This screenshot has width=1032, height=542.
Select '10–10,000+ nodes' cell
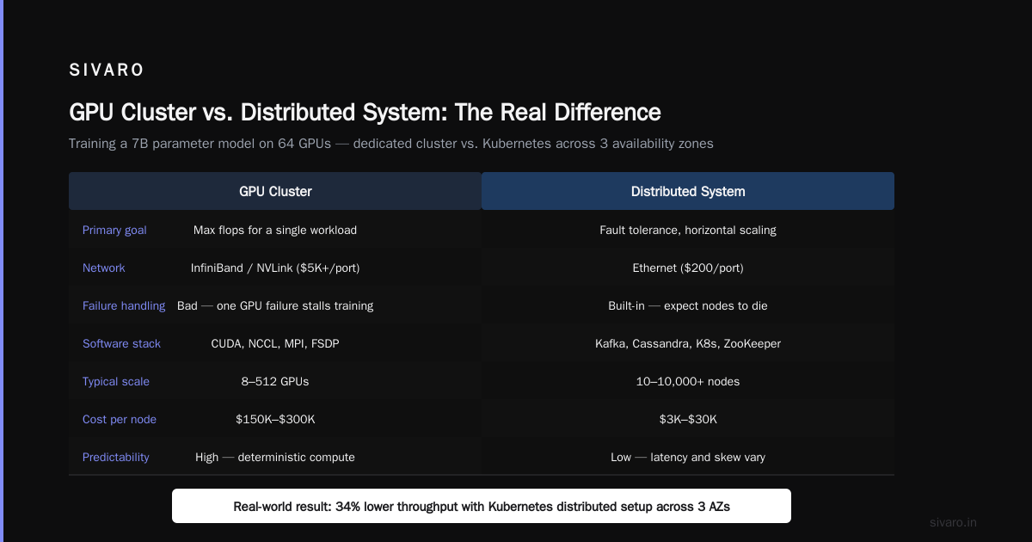[x=688, y=381]
